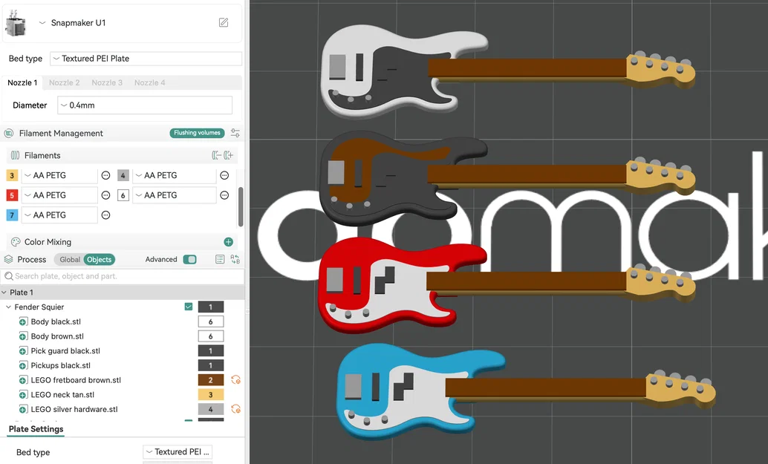Viewport: 768px width, 464px height.
Task: Click filament 7 blue color swatch
Action: tap(12, 215)
